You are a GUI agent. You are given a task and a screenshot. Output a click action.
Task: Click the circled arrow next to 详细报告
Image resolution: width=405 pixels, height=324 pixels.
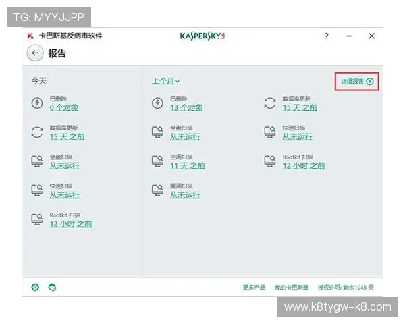pyautogui.click(x=370, y=82)
